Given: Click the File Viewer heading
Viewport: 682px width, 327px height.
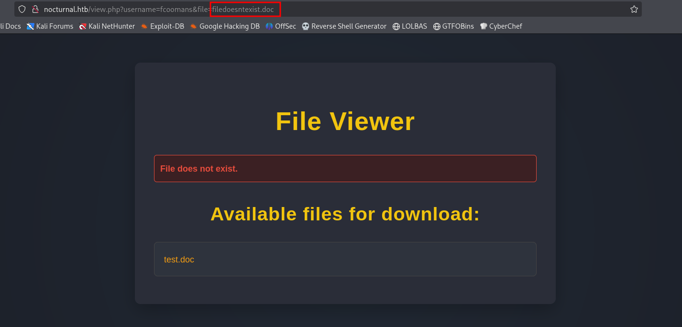Looking at the screenshot, I should [345, 121].
